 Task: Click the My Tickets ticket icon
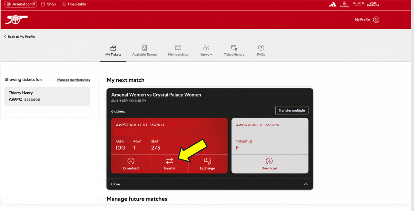pos(113,47)
